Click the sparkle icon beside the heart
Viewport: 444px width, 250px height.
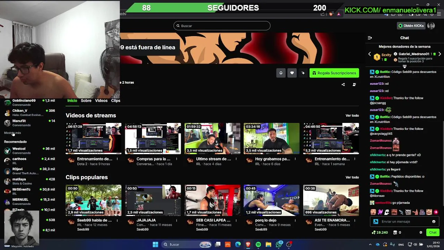[x=303, y=73]
